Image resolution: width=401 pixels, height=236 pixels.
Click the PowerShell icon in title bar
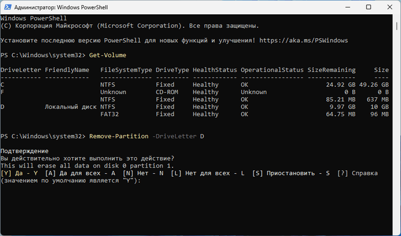click(x=8, y=7)
